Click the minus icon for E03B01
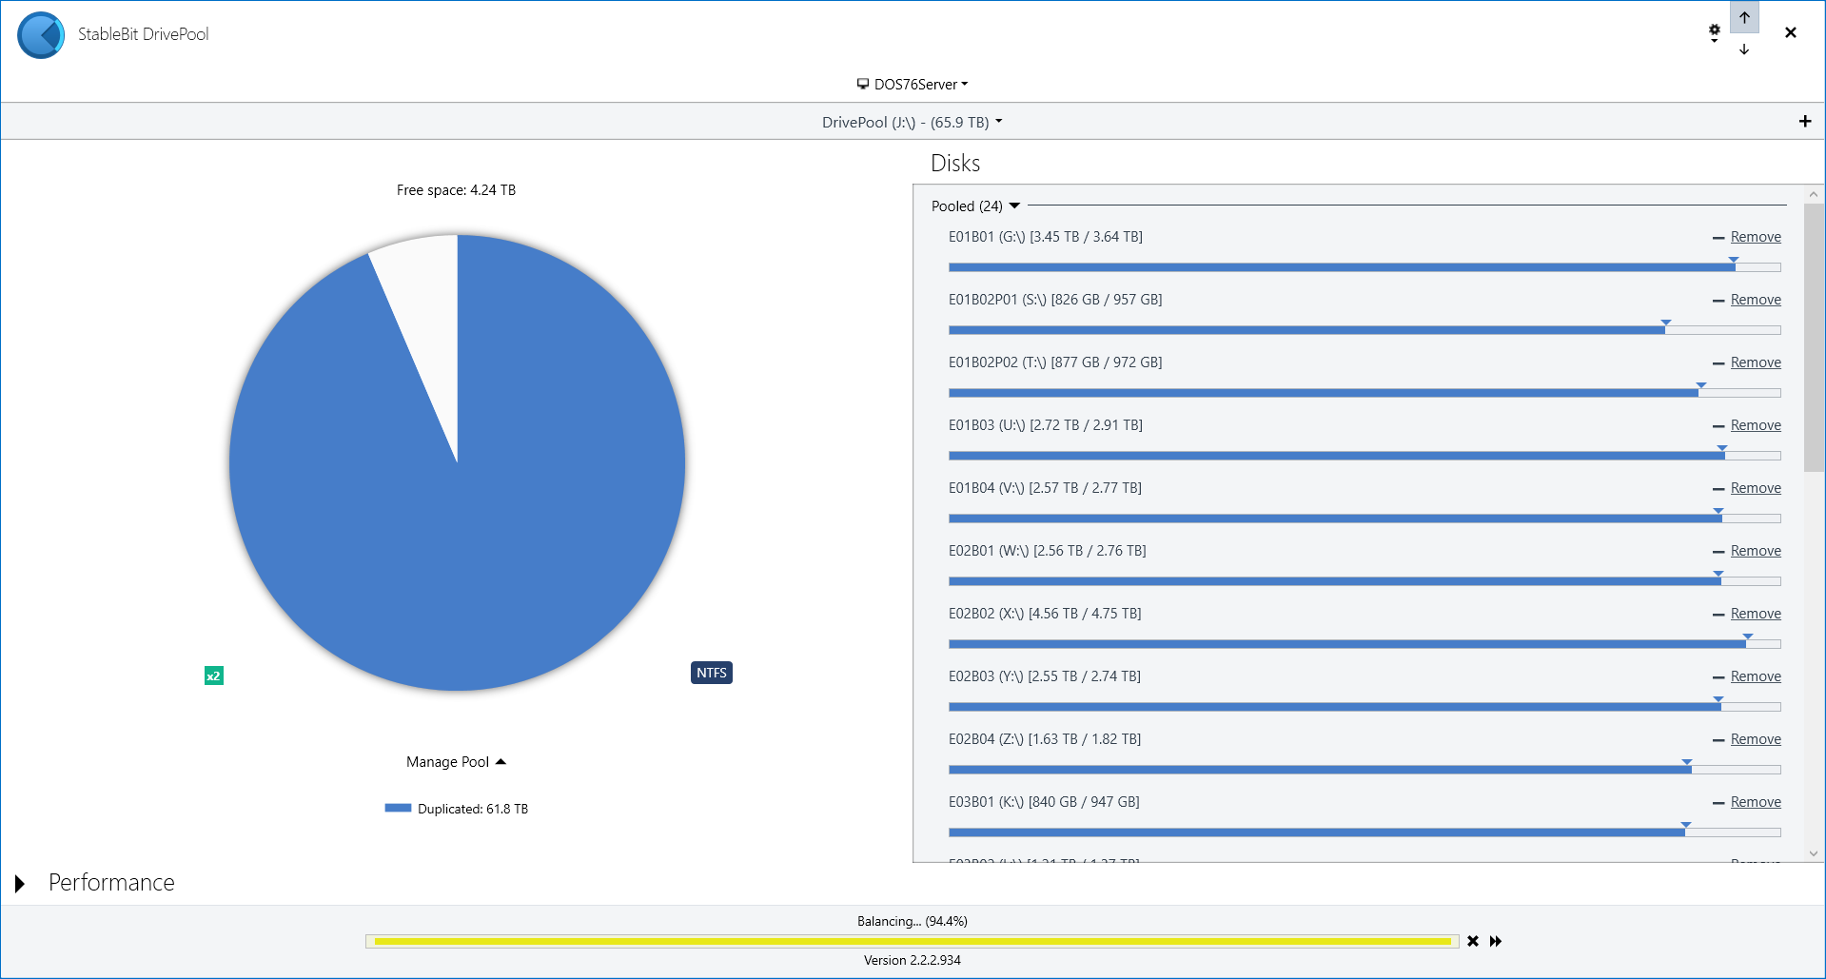 tap(1718, 803)
